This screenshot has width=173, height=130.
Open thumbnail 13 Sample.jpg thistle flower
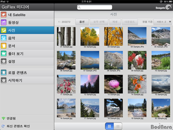pos(114,84)
